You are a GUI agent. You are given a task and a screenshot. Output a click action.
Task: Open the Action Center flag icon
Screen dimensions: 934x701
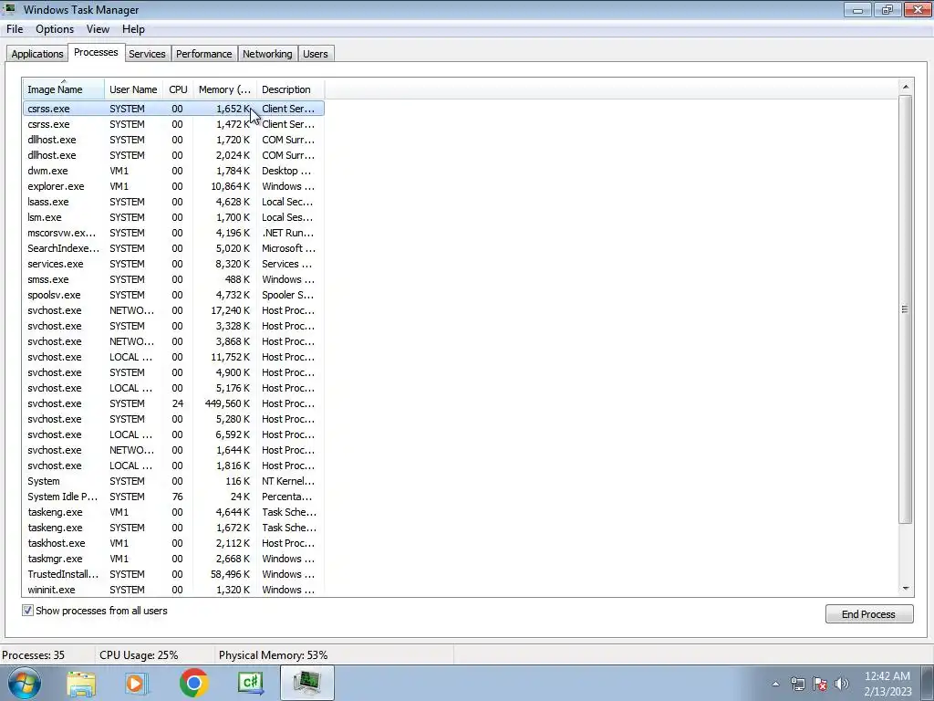(820, 685)
